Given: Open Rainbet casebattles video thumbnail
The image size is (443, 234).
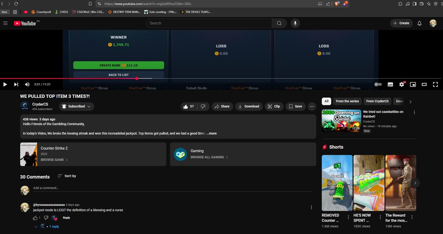Looking at the screenshot, I should pos(341,121).
